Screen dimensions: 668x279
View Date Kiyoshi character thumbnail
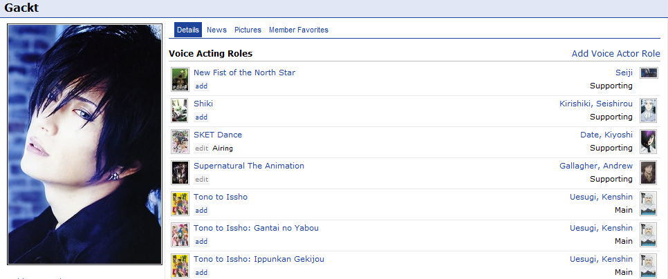649,141
